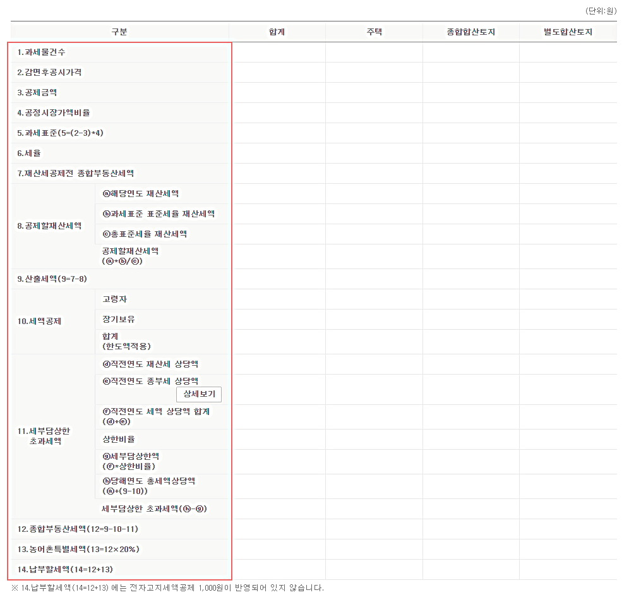
Task: Click the sub-row ⓕ직전연도 세액 상당액 합계
Action: coord(156,416)
